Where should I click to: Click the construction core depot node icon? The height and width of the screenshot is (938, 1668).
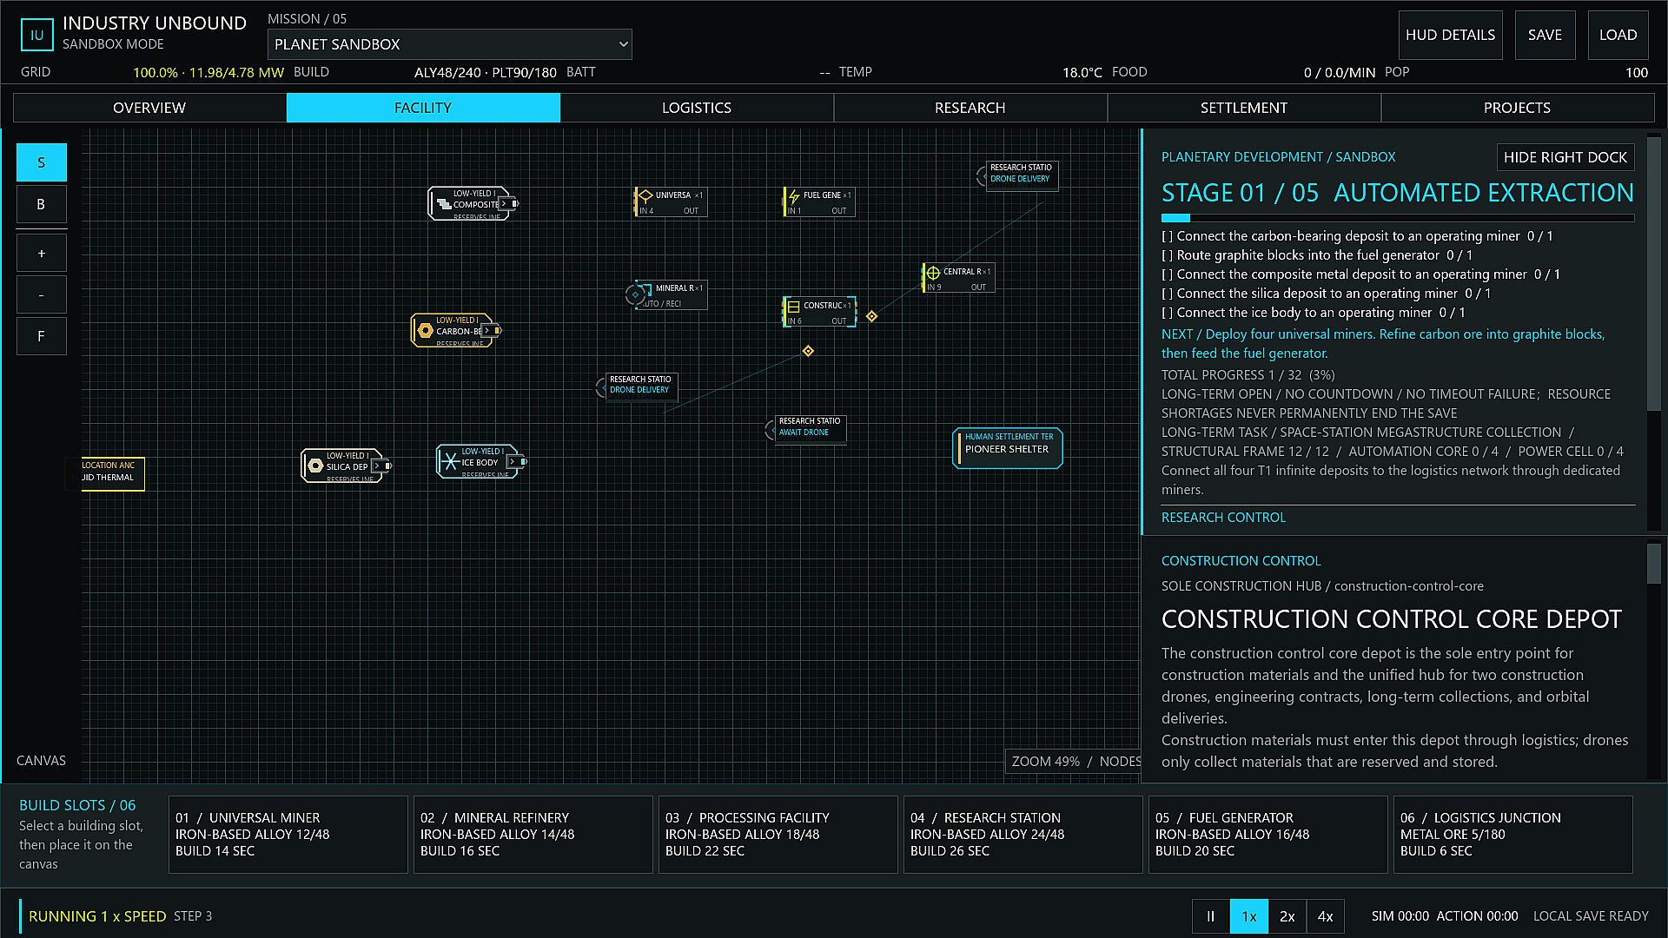(793, 307)
